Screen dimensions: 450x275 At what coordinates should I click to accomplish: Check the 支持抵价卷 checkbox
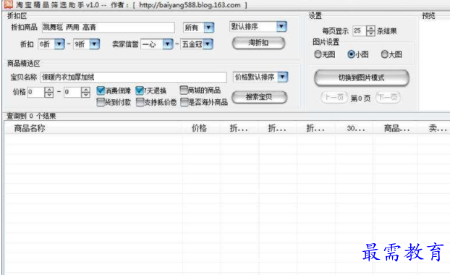(140, 102)
